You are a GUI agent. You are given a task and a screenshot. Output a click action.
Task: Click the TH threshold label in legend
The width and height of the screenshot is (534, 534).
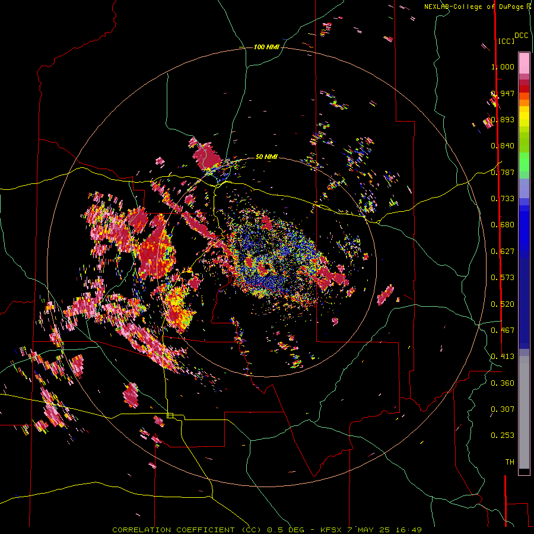click(510, 462)
